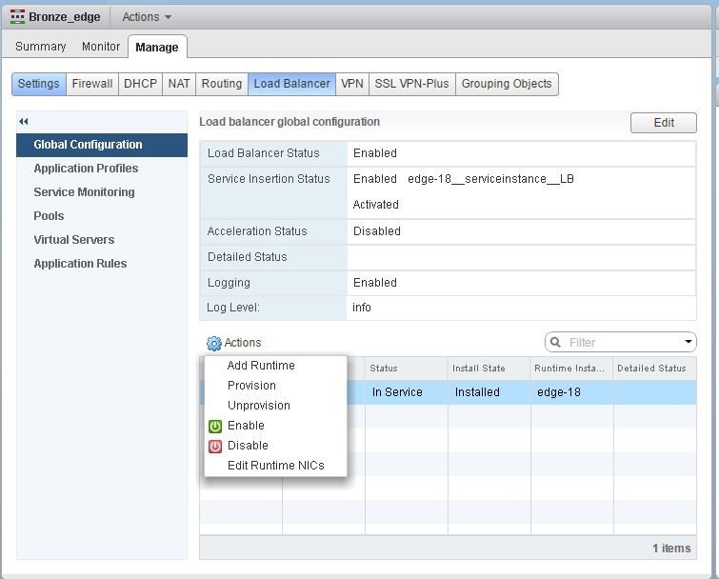Screen dimensions: 719x579
Task: Choose Provision from Actions menu
Action: pos(275,386)
